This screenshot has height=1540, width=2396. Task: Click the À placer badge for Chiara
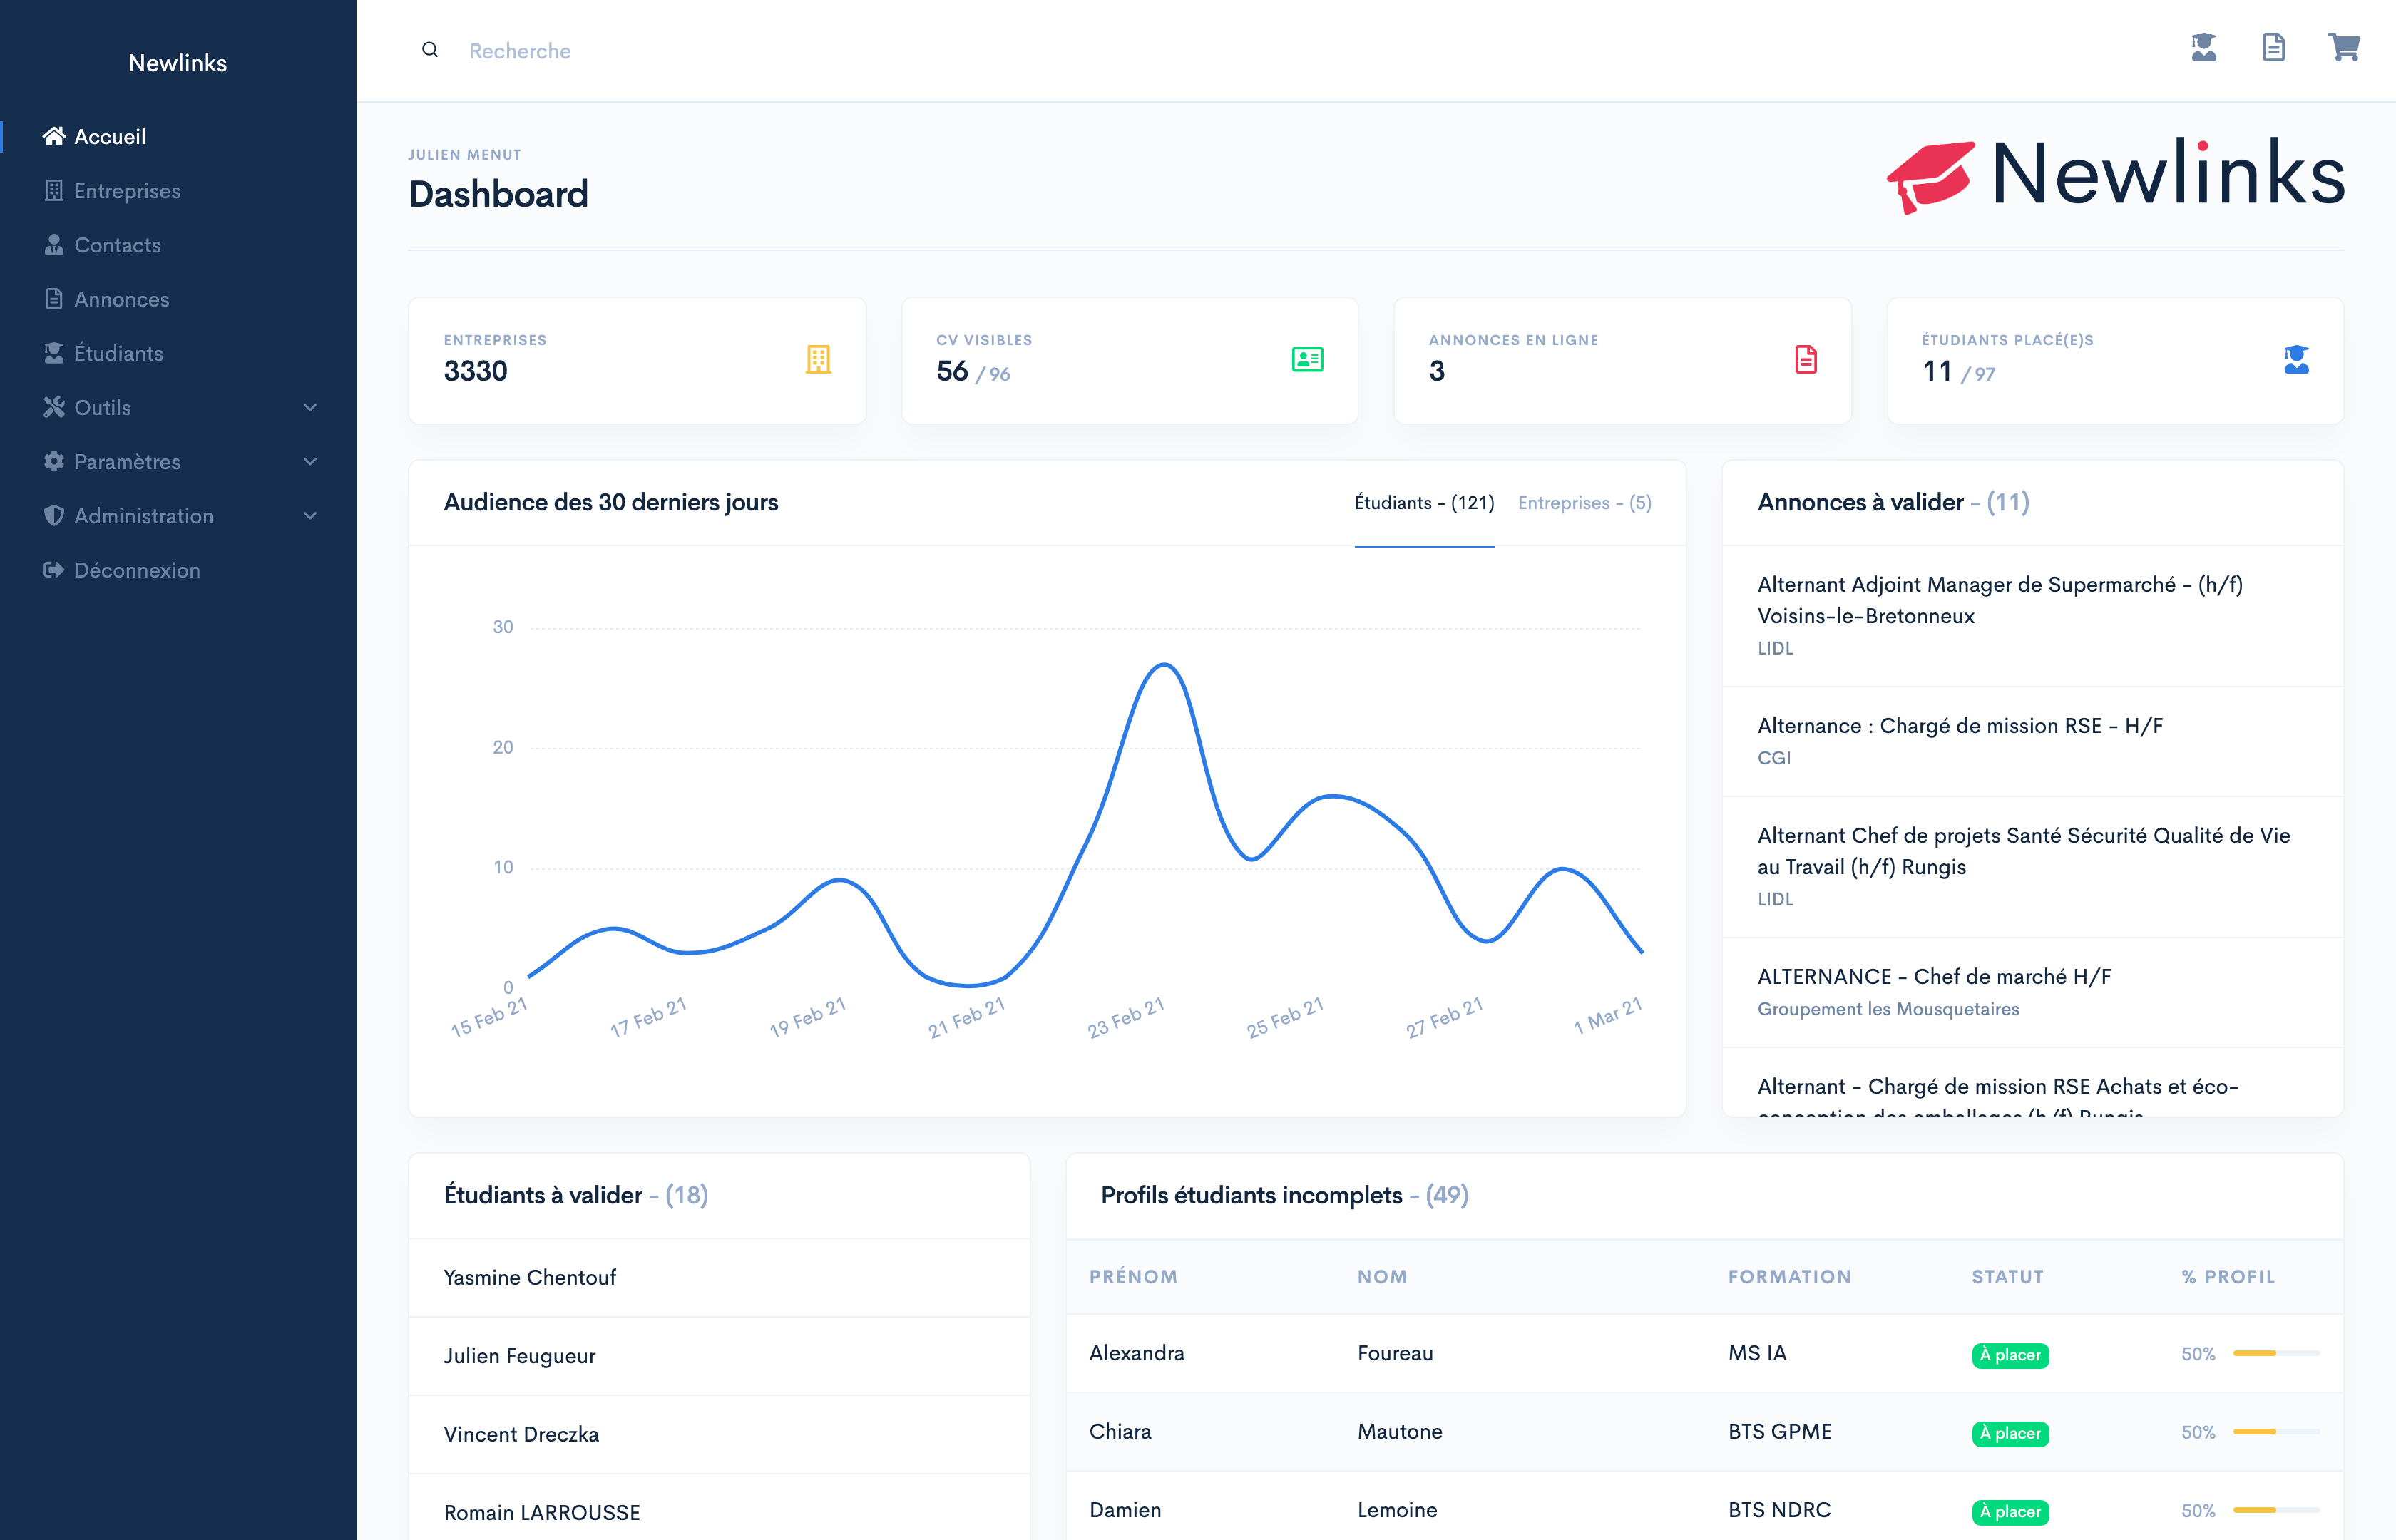pyautogui.click(x=2010, y=1433)
